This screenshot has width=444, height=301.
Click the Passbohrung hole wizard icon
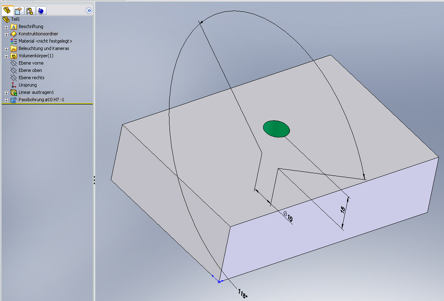(x=14, y=100)
